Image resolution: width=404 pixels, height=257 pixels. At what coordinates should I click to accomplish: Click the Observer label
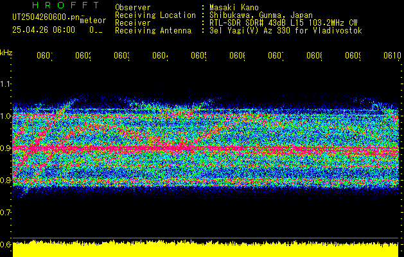click(x=133, y=8)
